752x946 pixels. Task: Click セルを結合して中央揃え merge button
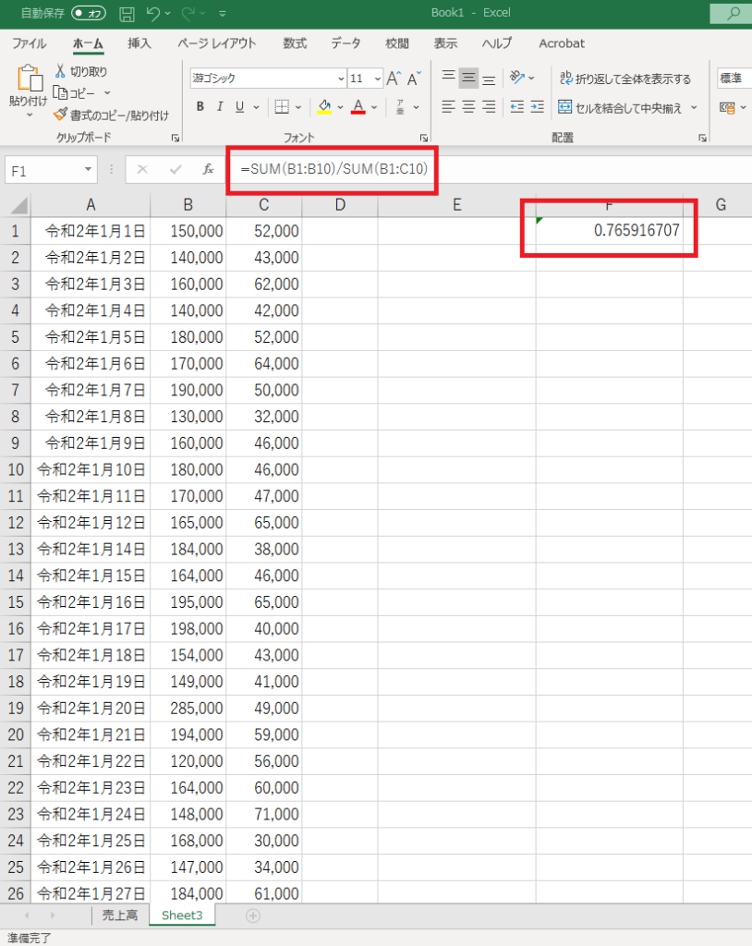pos(621,107)
